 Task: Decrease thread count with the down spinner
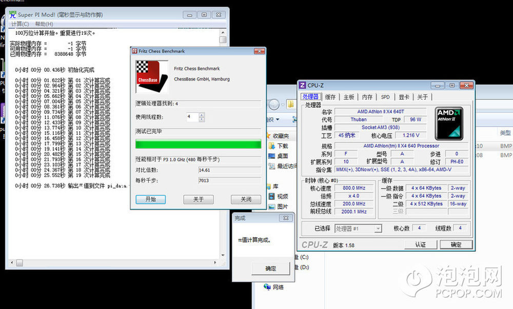202,119
